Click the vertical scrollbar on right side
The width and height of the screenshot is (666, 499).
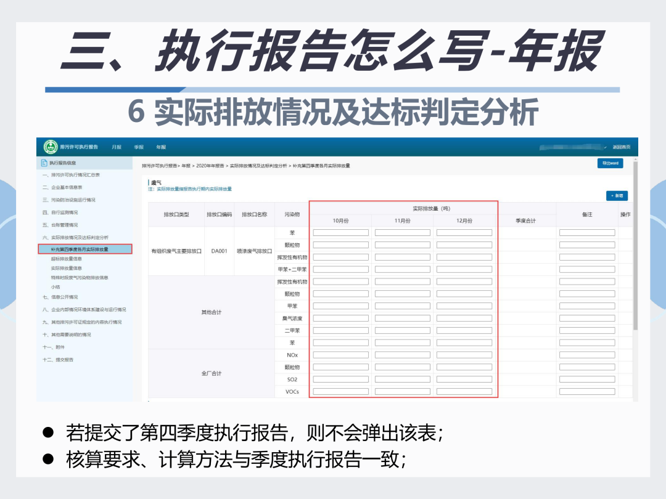pyautogui.click(x=635, y=246)
